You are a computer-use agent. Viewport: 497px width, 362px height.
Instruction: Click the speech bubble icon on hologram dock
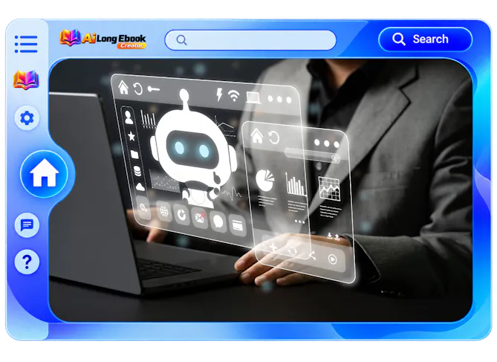coord(218,221)
